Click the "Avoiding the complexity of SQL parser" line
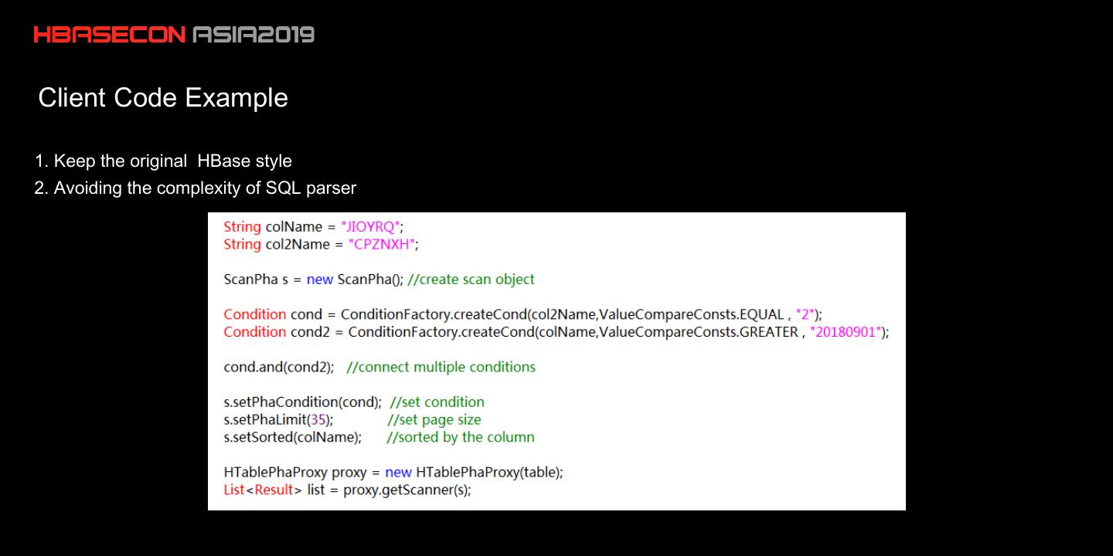Screen dimensions: 1113x556 click(x=195, y=188)
